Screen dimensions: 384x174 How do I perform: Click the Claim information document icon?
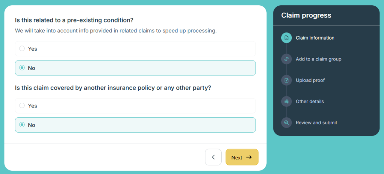point(286,38)
